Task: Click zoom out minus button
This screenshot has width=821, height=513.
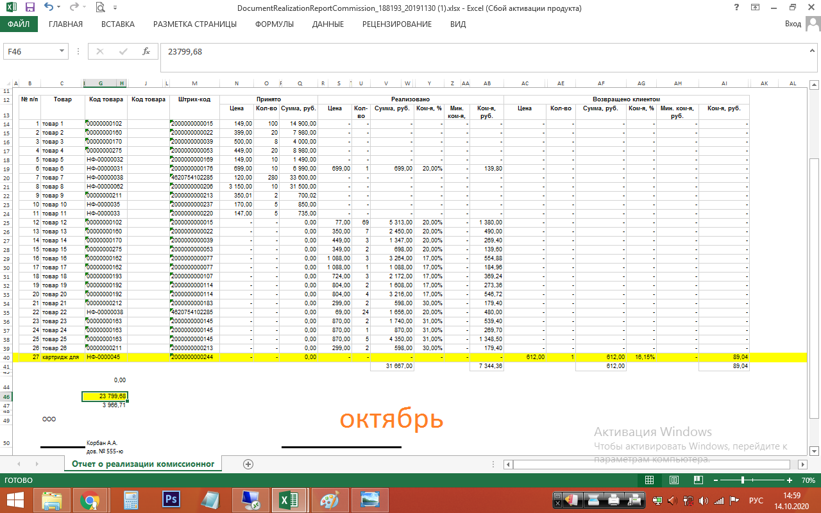Action: pos(715,480)
